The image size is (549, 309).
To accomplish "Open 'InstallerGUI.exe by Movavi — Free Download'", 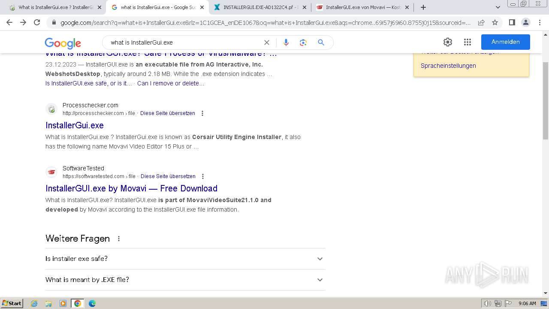I will 131,188.
